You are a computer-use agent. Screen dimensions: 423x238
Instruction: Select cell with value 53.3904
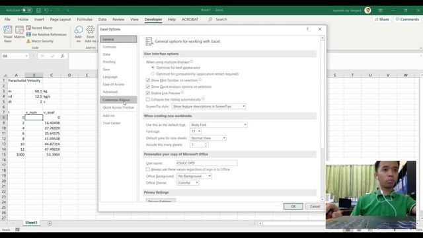tap(52, 154)
